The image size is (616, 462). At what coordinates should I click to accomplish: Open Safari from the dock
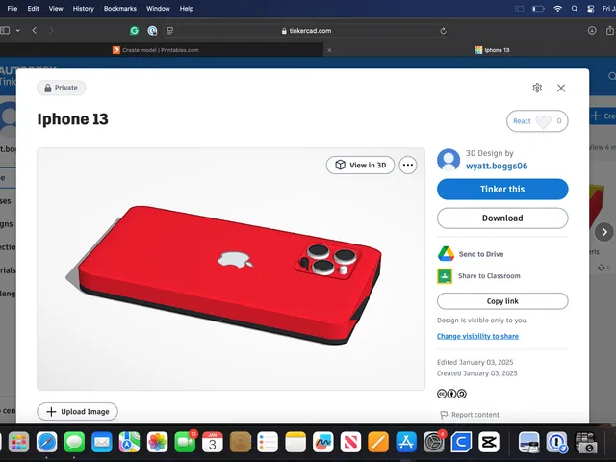[46, 443]
